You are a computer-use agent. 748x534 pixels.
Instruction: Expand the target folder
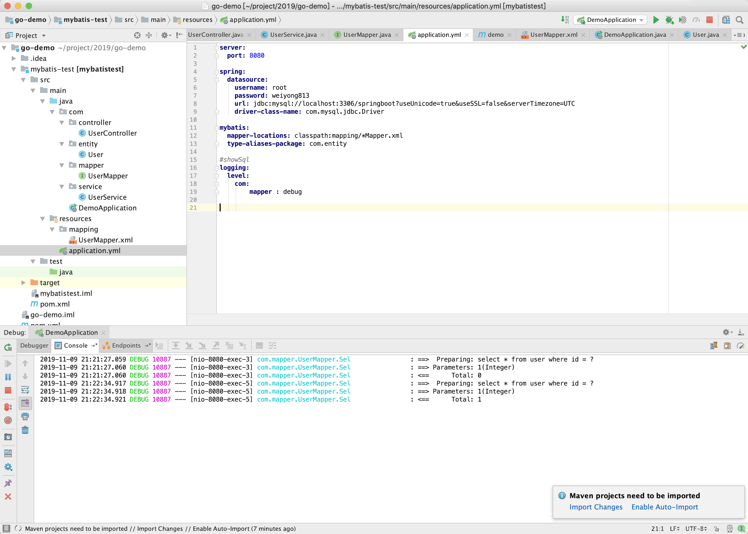(23, 283)
